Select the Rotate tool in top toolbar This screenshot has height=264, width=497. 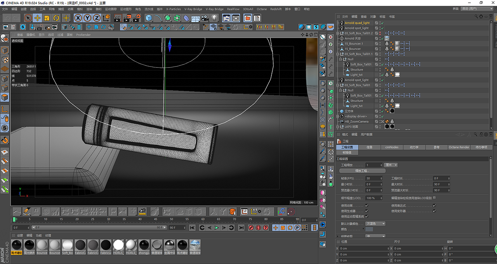click(x=56, y=18)
